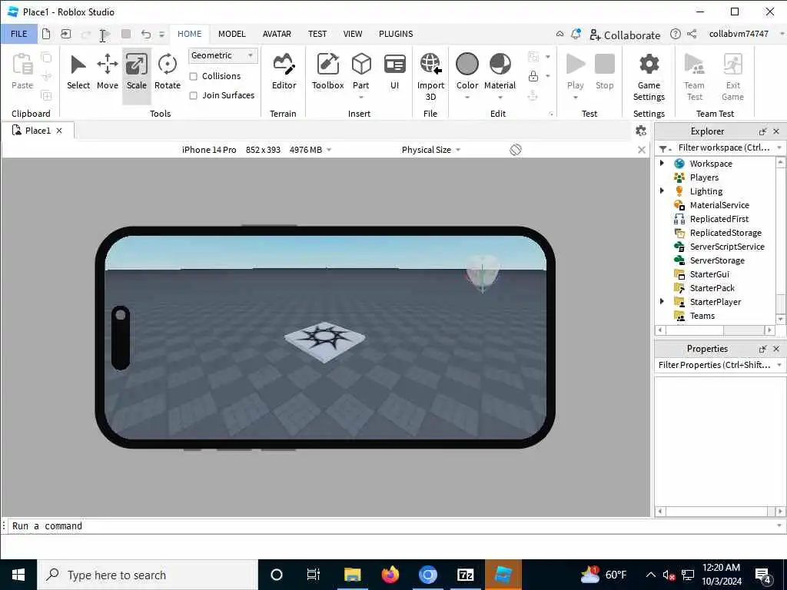Pick the Rotate tool
This screenshot has height=590, width=787.
167,72
